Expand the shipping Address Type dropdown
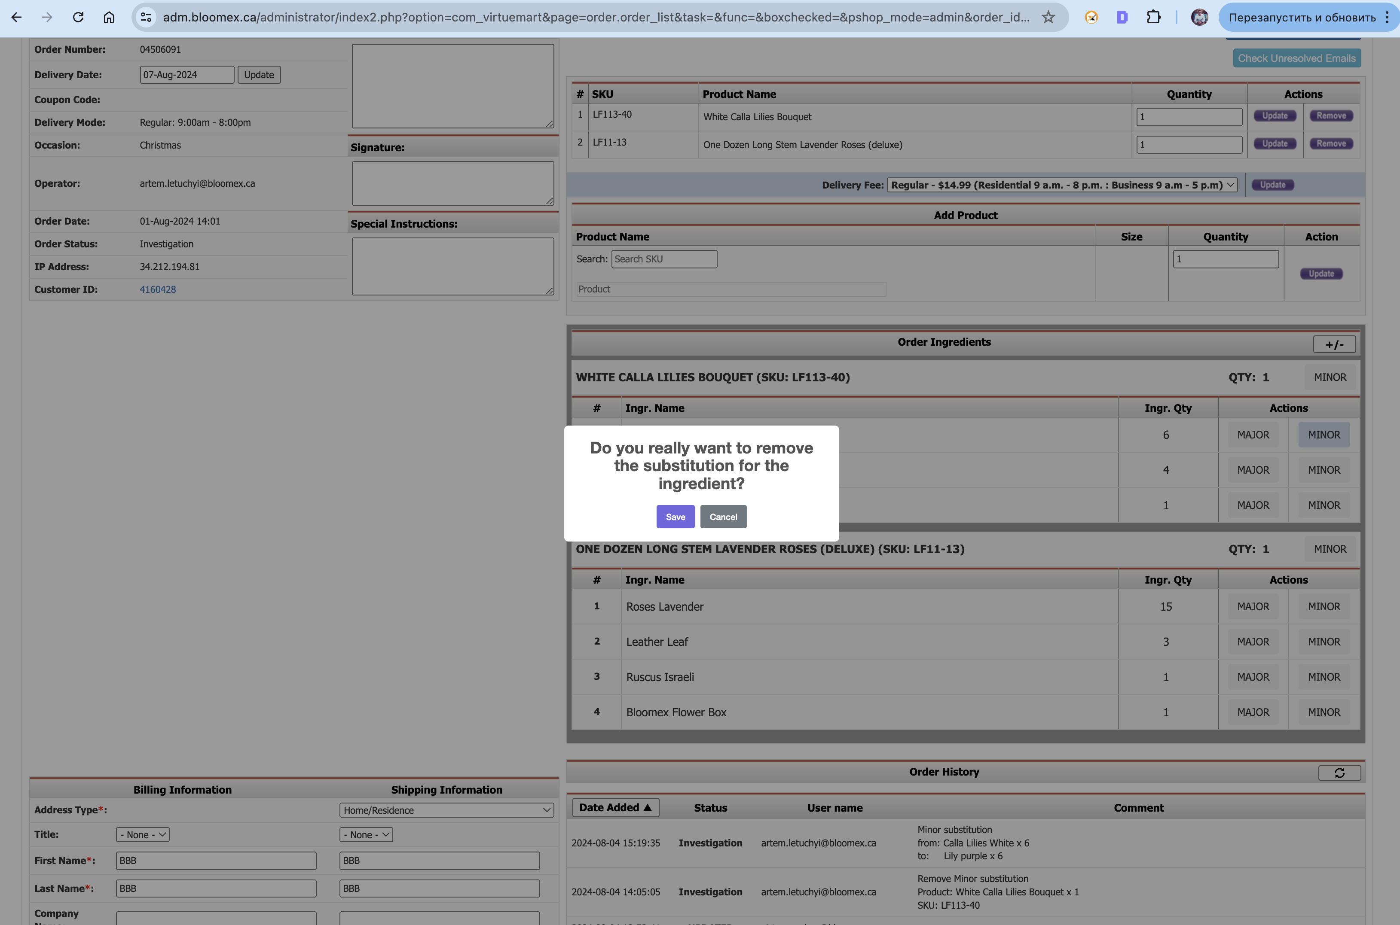 [447, 810]
